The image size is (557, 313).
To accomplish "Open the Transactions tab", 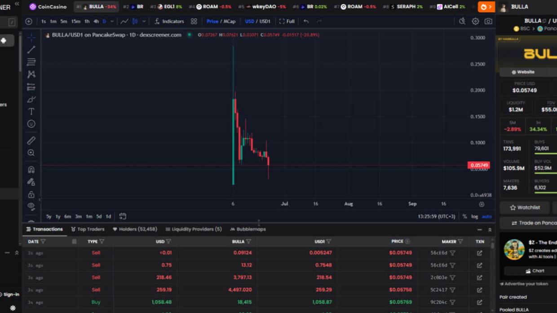I will pos(44,229).
